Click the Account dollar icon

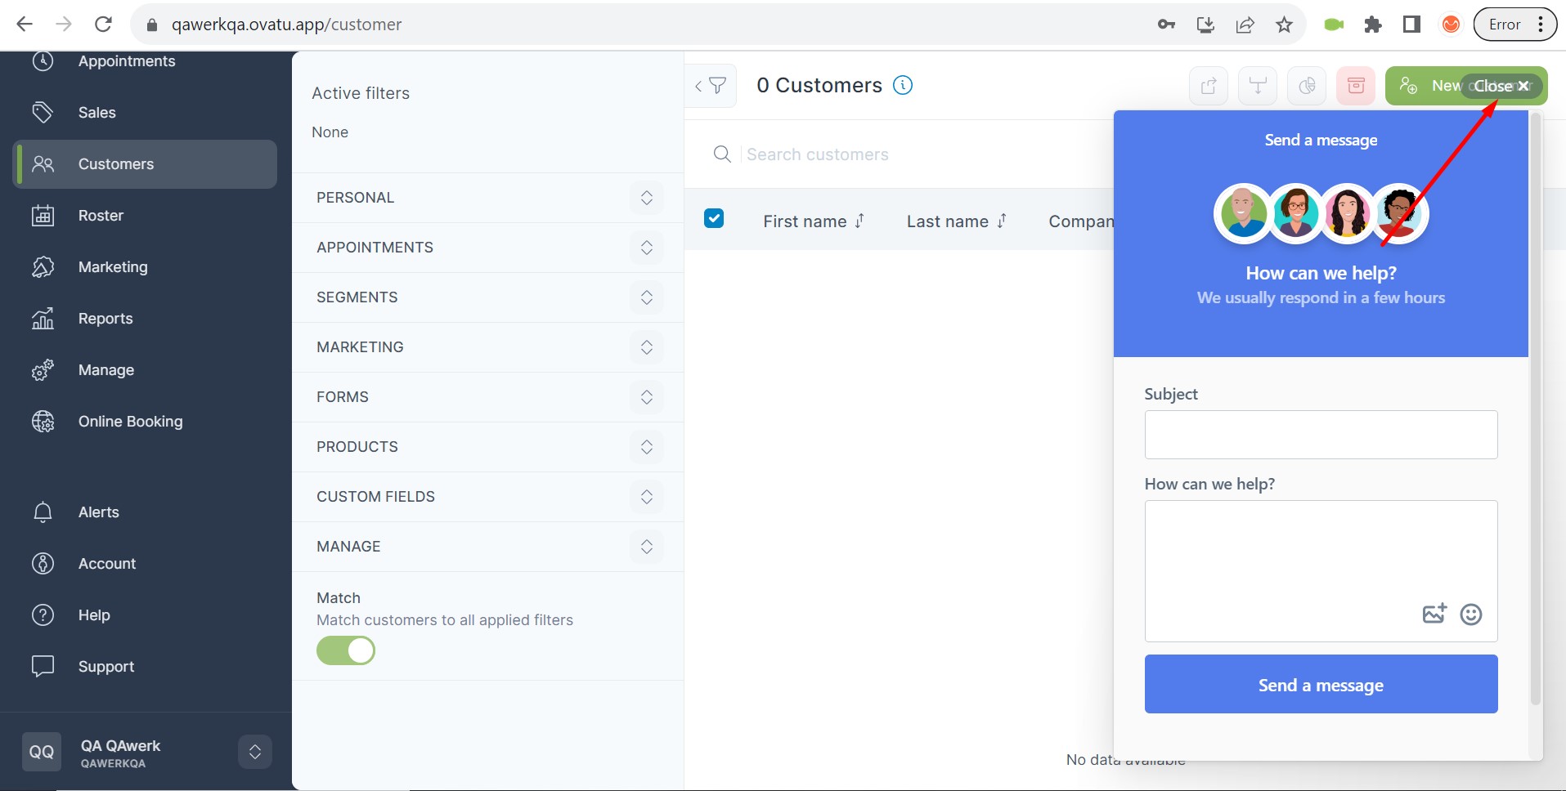(43, 564)
